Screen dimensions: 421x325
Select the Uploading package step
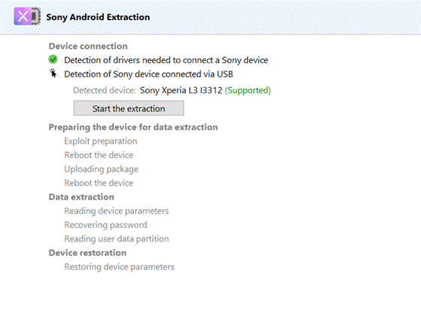[101, 169]
